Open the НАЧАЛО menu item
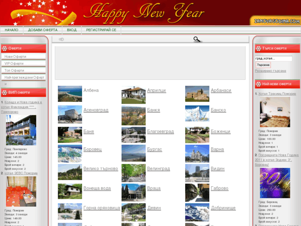Image resolution: width=301 pixels, height=226 pixels. click(x=12, y=30)
